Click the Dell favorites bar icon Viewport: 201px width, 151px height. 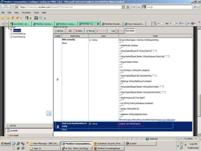[41, 18]
